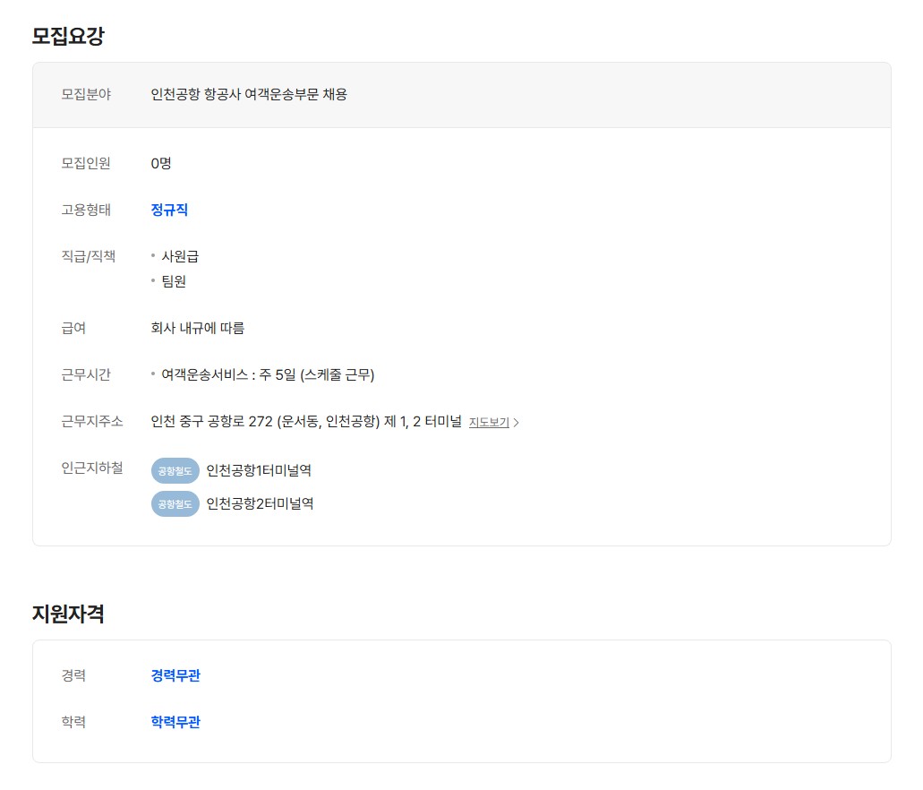The width and height of the screenshot is (923, 790).
Task: Click the 공항철도 badge beside 인천공항2터미널역
Action: tap(175, 504)
